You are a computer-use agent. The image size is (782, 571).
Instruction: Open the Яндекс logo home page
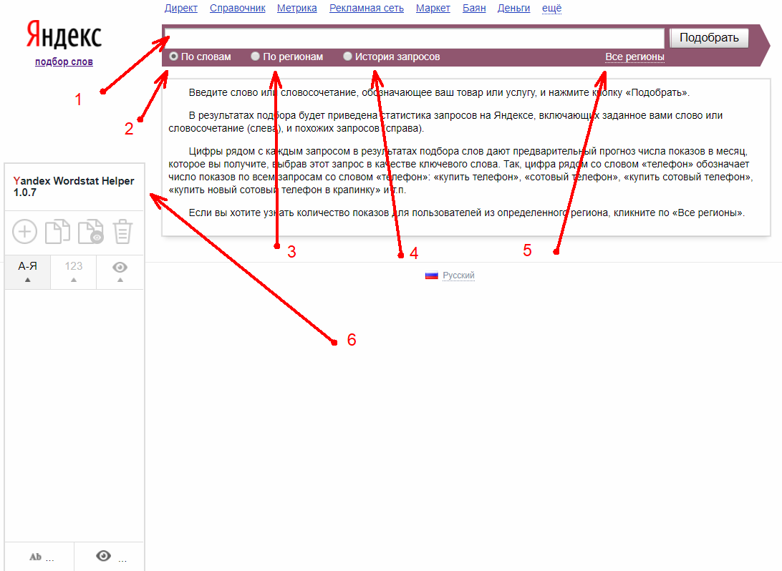pos(64,35)
